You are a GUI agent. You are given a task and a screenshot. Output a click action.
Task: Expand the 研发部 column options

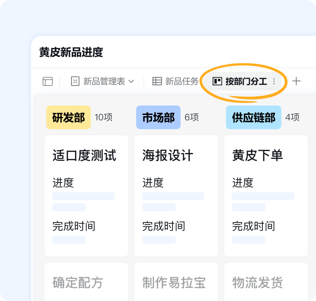click(68, 117)
